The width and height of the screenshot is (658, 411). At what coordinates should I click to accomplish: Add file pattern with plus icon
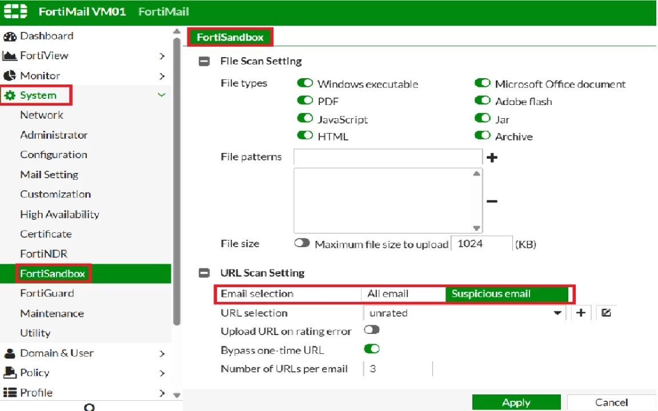[x=492, y=158]
